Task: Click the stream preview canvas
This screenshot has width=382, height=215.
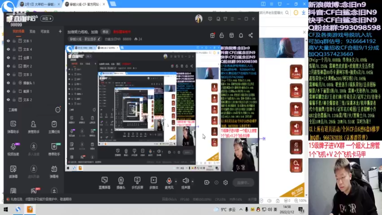Action: 161,108
